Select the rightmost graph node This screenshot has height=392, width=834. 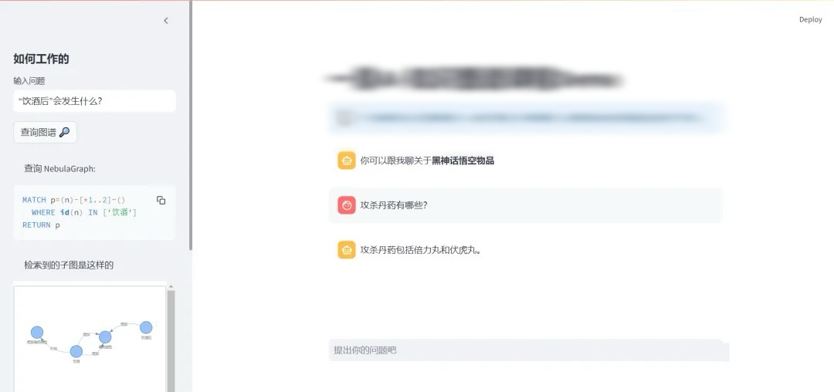[146, 327]
